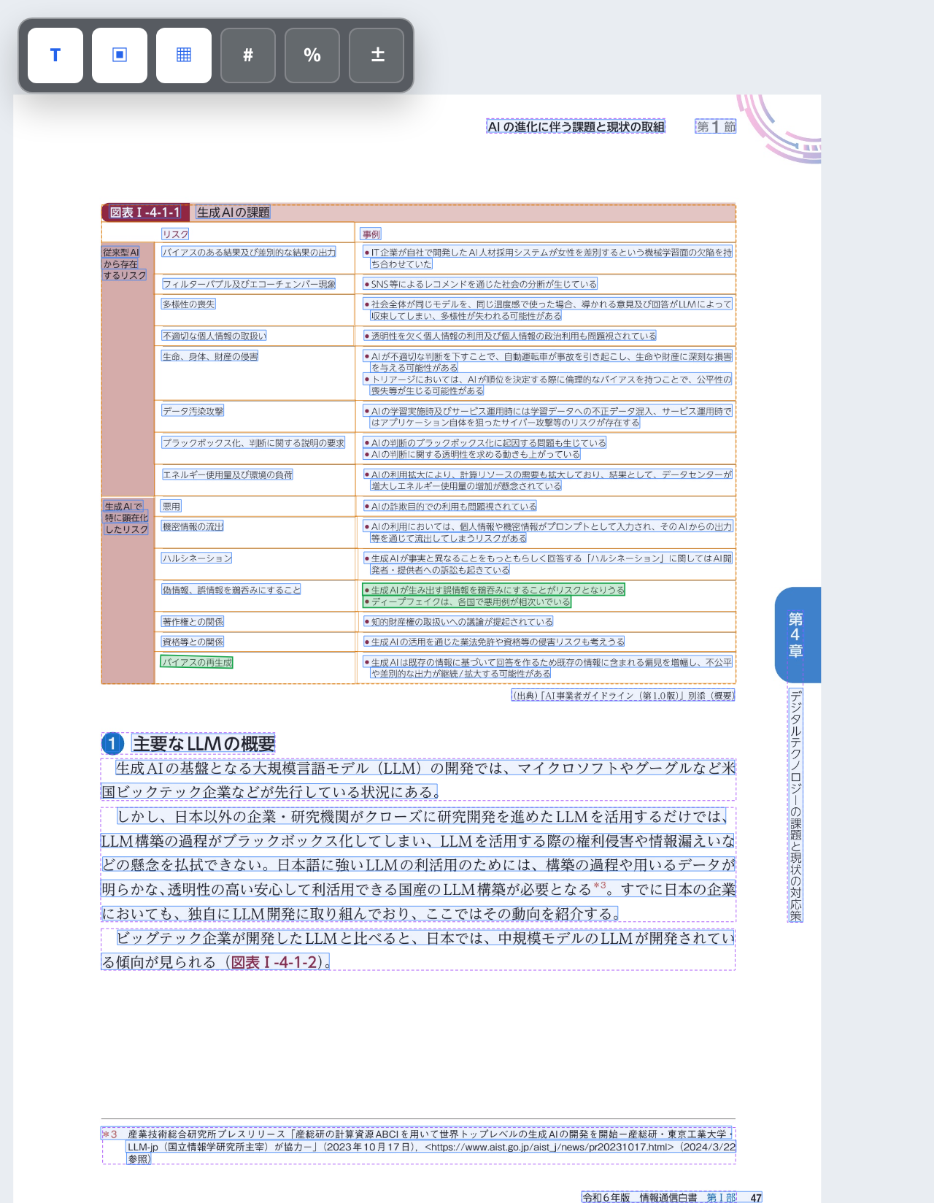Toggle the % percent overlay button
Viewport: 934px width, 1203px height.
312,55
